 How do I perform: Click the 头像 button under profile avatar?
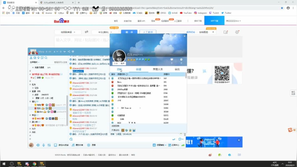(116, 63)
